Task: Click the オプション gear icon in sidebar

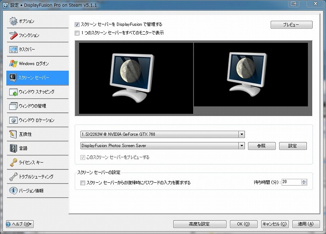Action: click(13, 21)
